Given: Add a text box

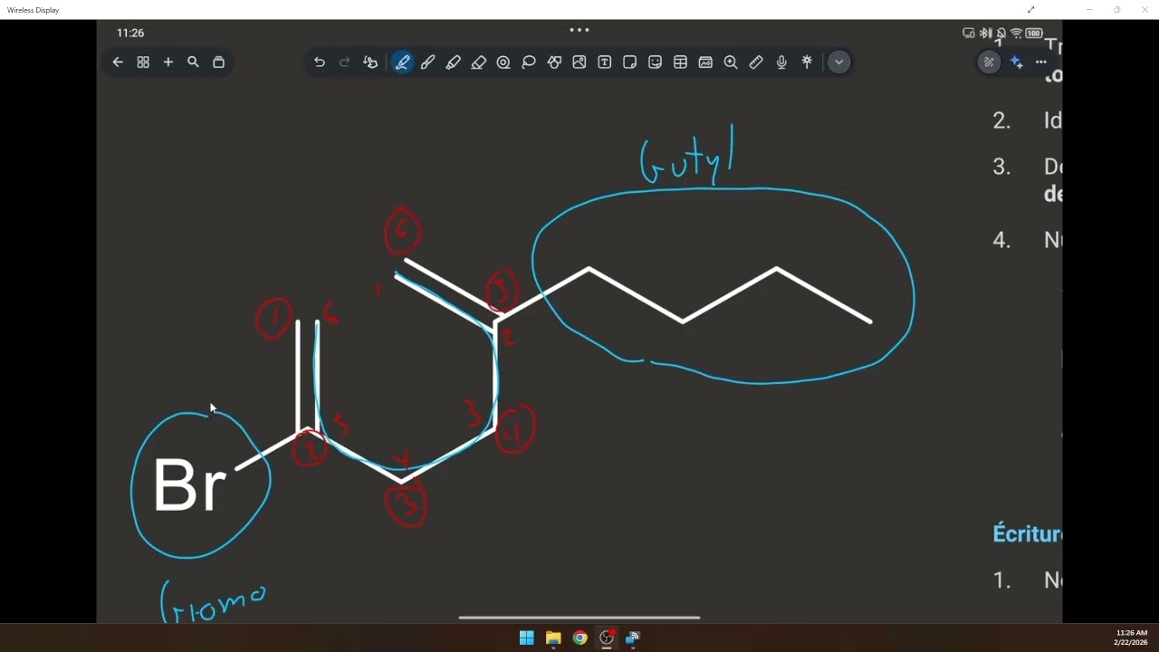Looking at the screenshot, I should click(x=605, y=62).
